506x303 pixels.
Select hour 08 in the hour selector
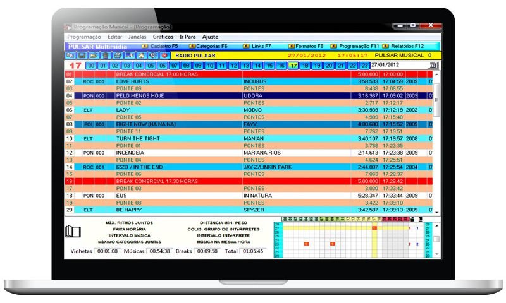187,65
